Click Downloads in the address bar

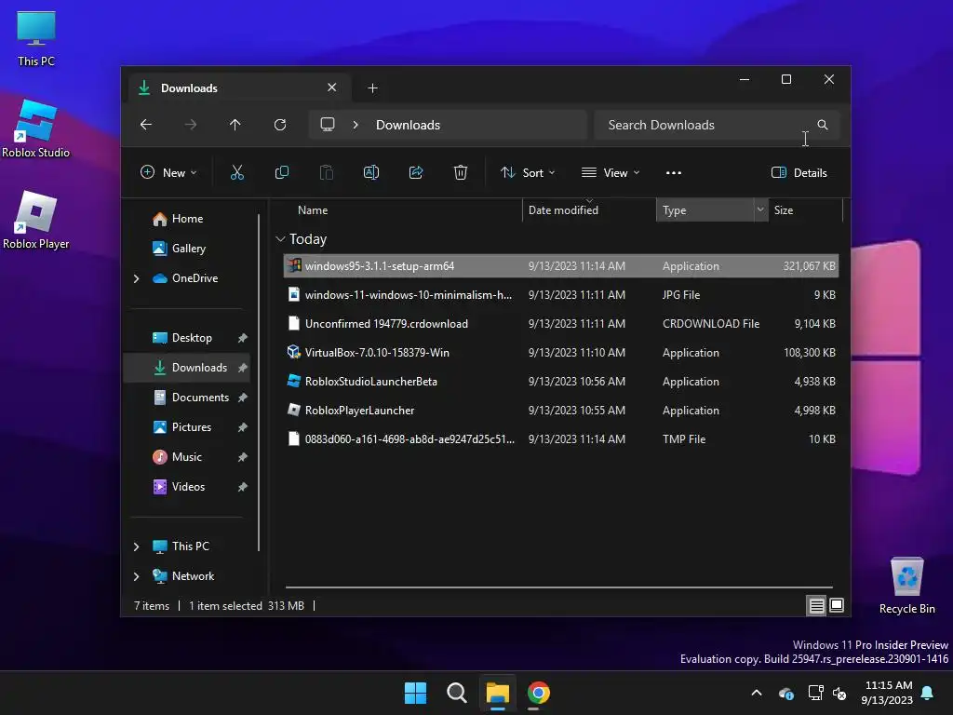[408, 125]
